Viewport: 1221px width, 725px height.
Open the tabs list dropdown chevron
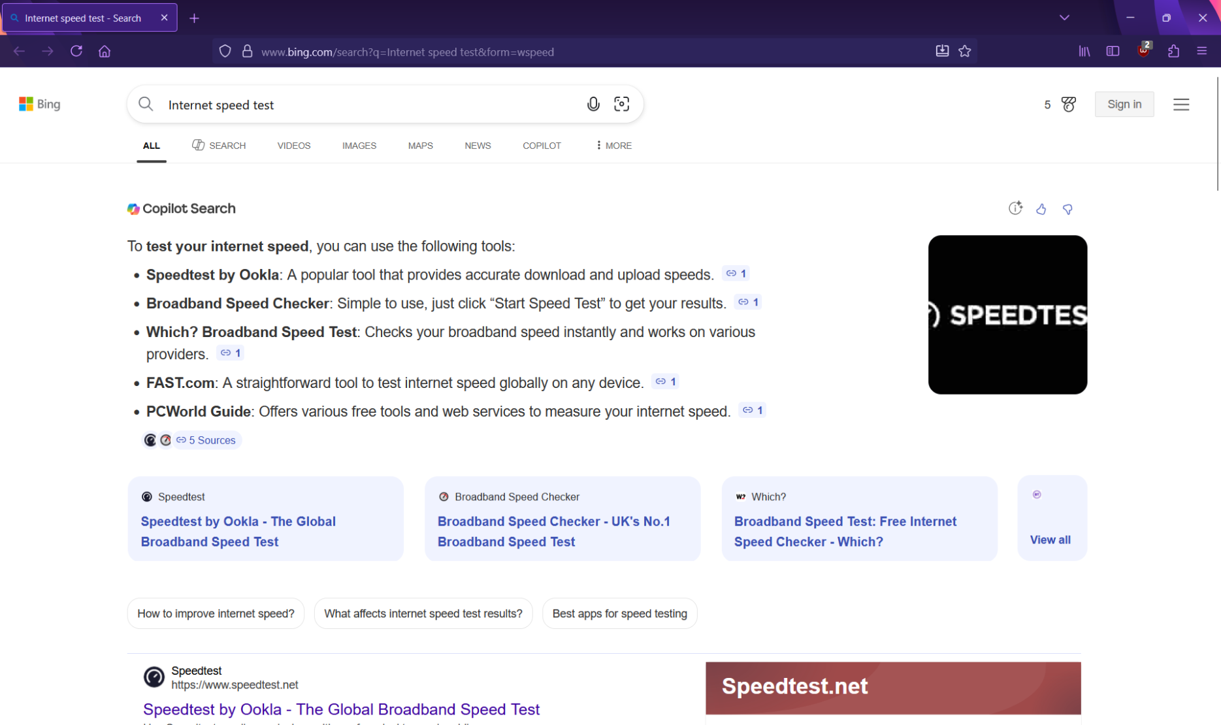click(1064, 18)
